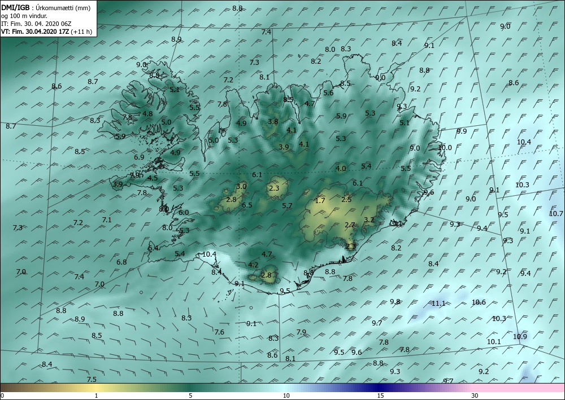Click the 5.7 value on the map

coord(287,206)
